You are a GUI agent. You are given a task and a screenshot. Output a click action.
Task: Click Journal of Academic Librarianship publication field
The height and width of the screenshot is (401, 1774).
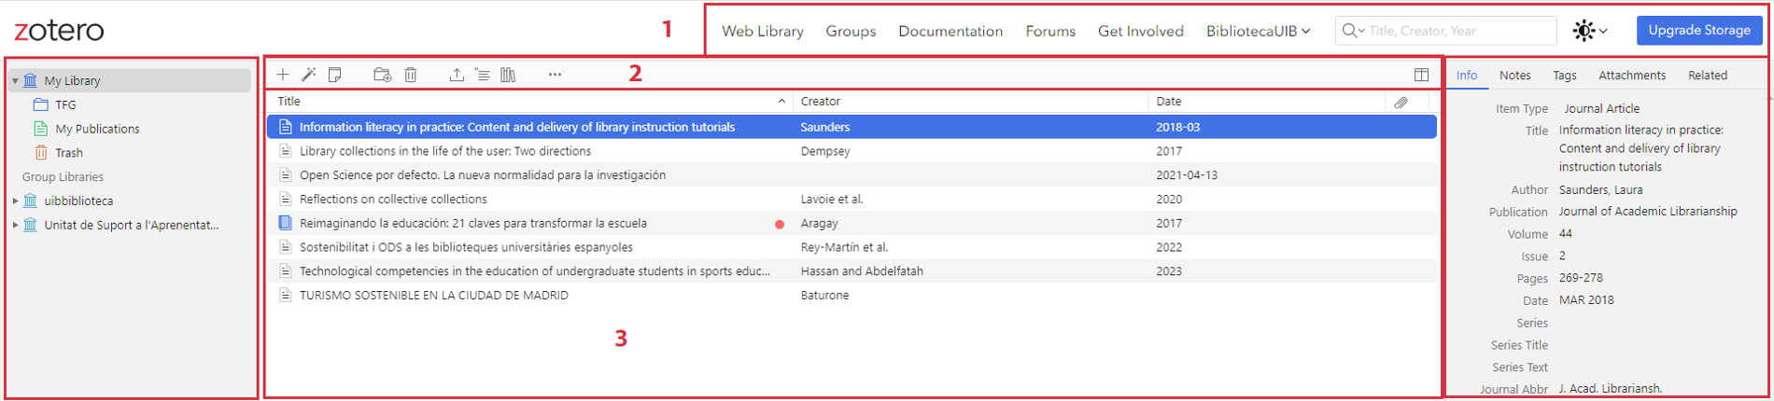[1648, 212]
